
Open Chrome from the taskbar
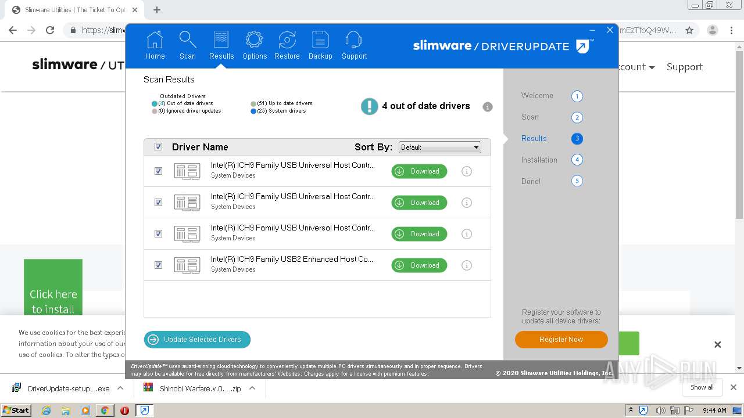click(105, 410)
